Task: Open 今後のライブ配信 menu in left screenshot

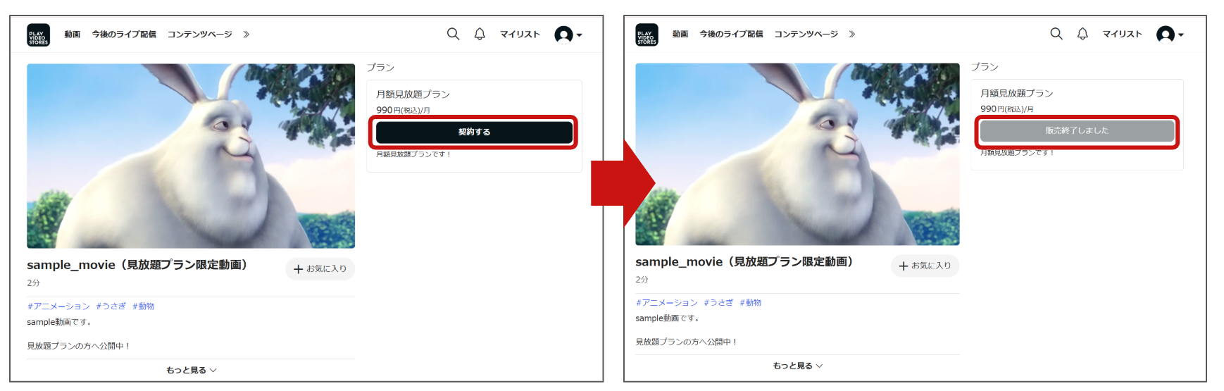Action: [124, 34]
